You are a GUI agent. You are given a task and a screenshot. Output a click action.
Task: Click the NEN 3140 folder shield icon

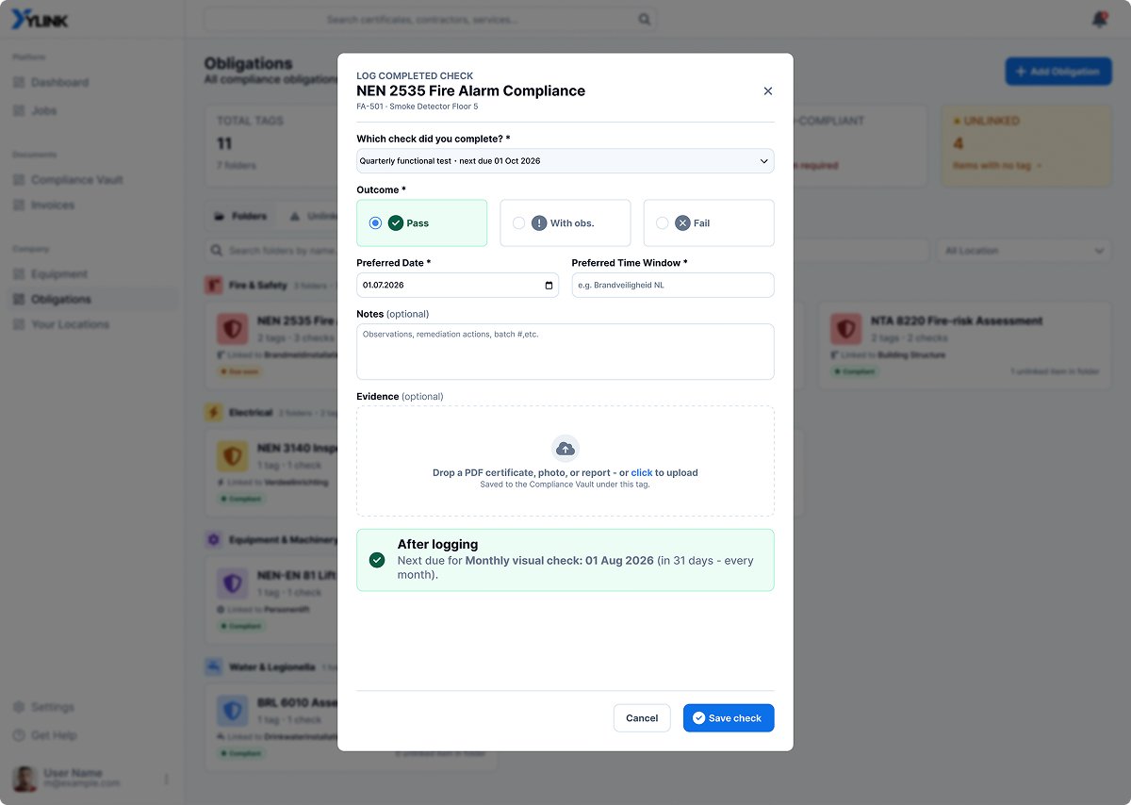click(x=232, y=456)
